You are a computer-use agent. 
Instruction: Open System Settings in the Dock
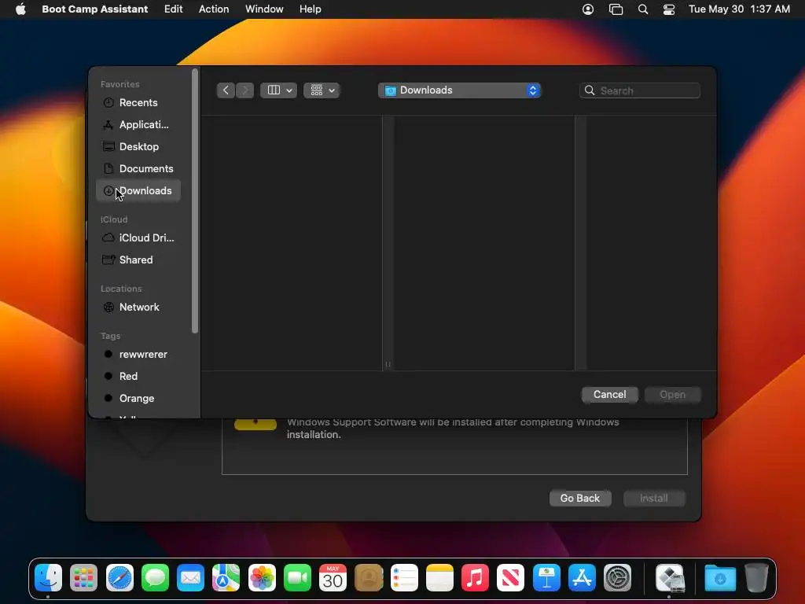617,578
